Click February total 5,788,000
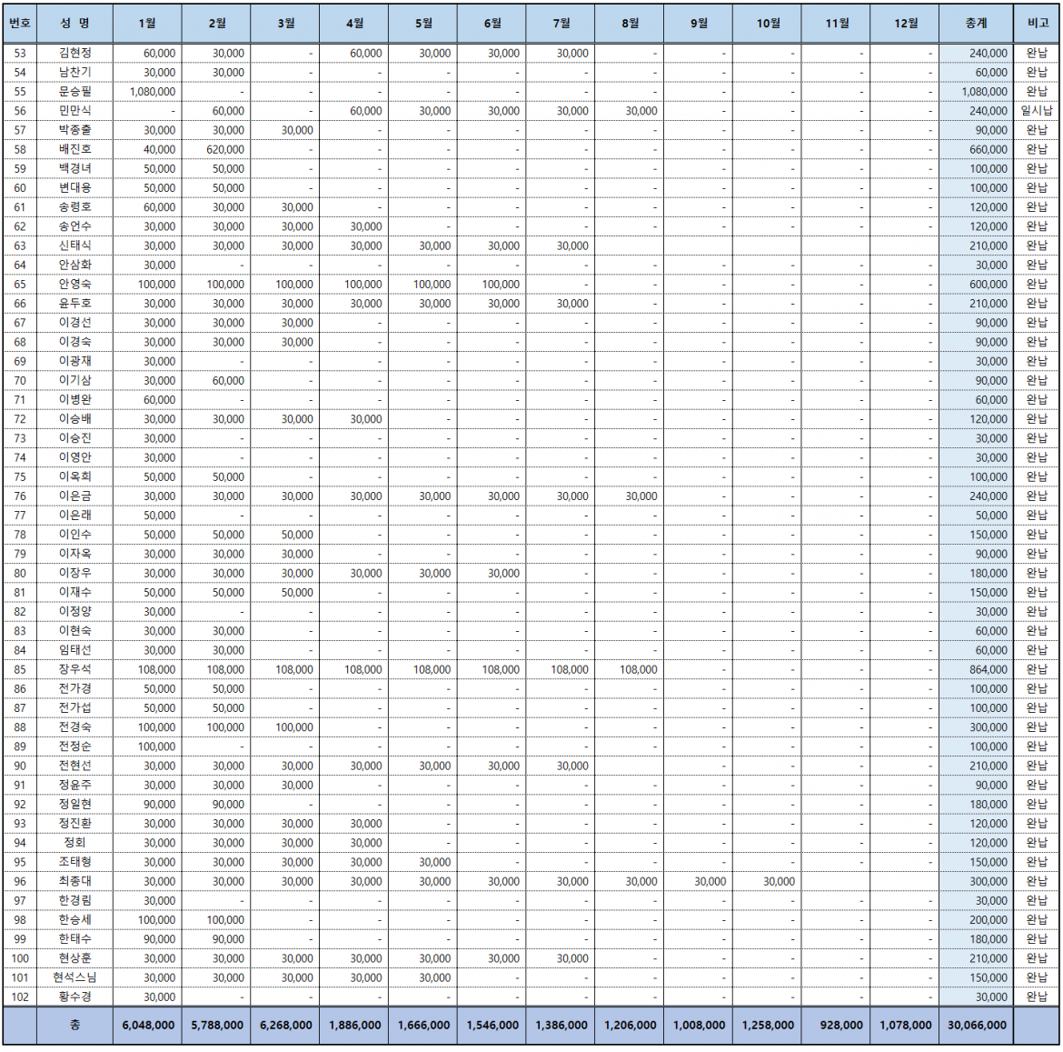This screenshot has height=1052, width=1063. pos(217,1026)
